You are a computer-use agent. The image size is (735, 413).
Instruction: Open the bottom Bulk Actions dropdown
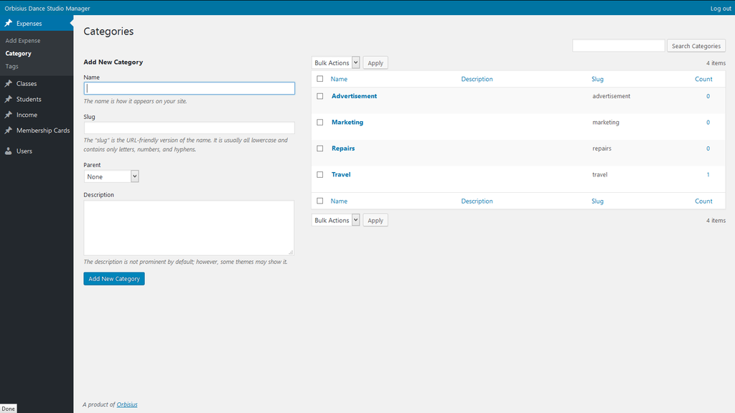click(336, 220)
